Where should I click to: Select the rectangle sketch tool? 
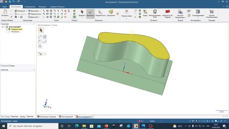pos(47,11)
